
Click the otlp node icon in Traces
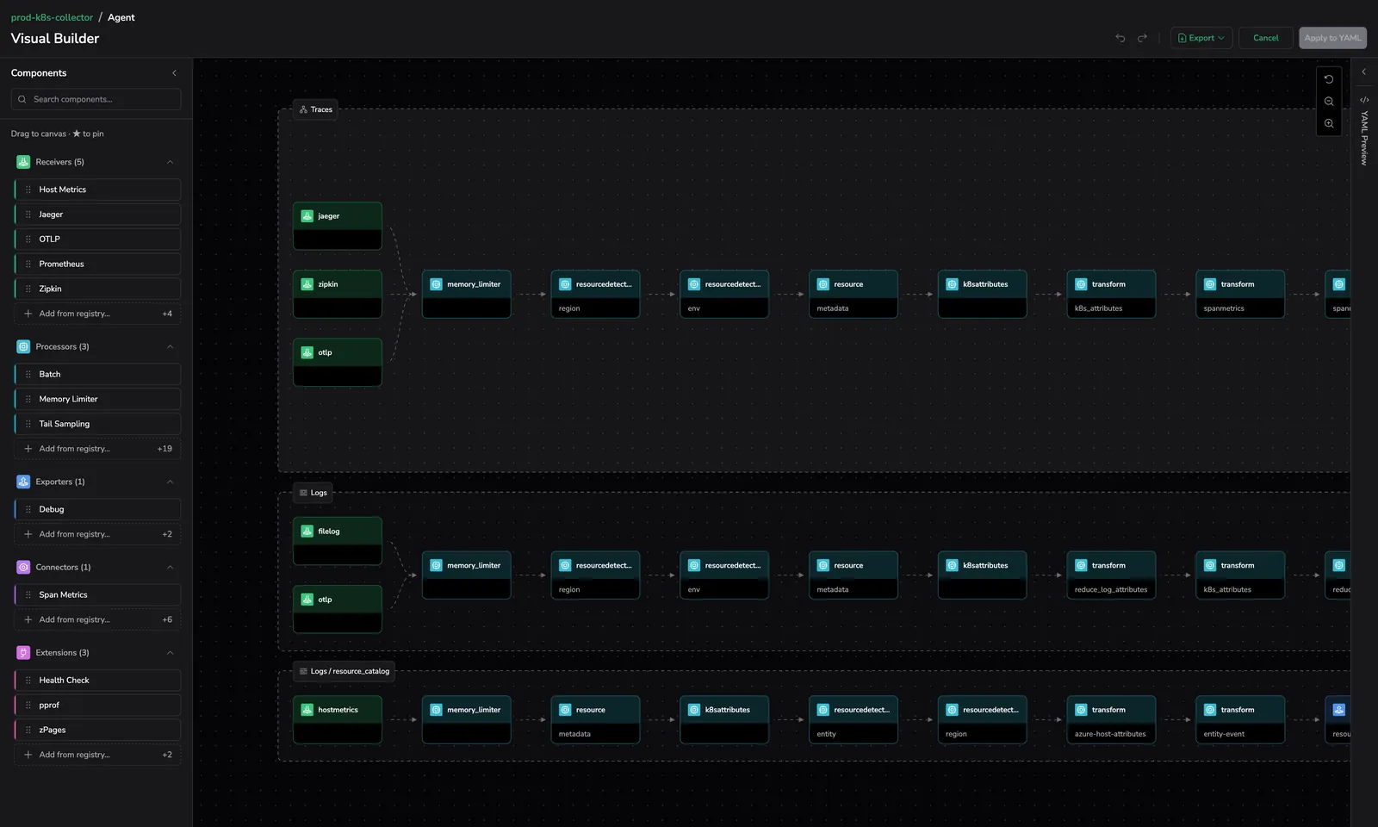point(307,352)
